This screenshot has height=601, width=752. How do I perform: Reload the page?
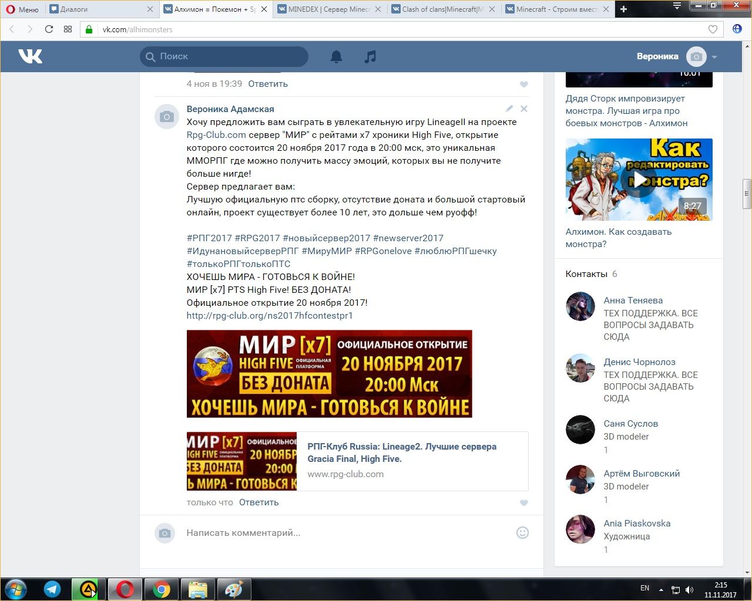tap(49, 29)
